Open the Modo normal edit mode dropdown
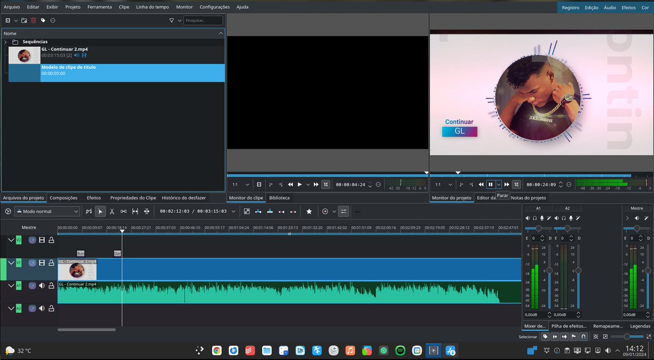Viewport: 654px width, 360px height. 47,211
